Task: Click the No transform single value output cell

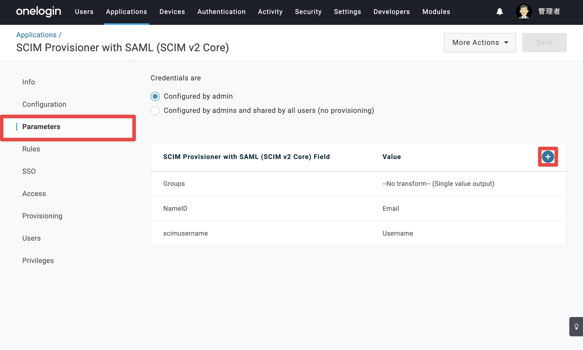Action: 438,184
